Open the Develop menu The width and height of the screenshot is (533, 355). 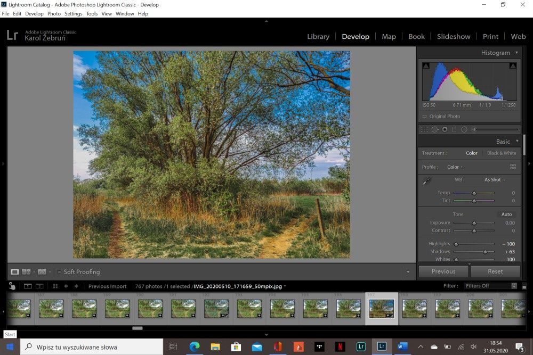(x=34, y=14)
